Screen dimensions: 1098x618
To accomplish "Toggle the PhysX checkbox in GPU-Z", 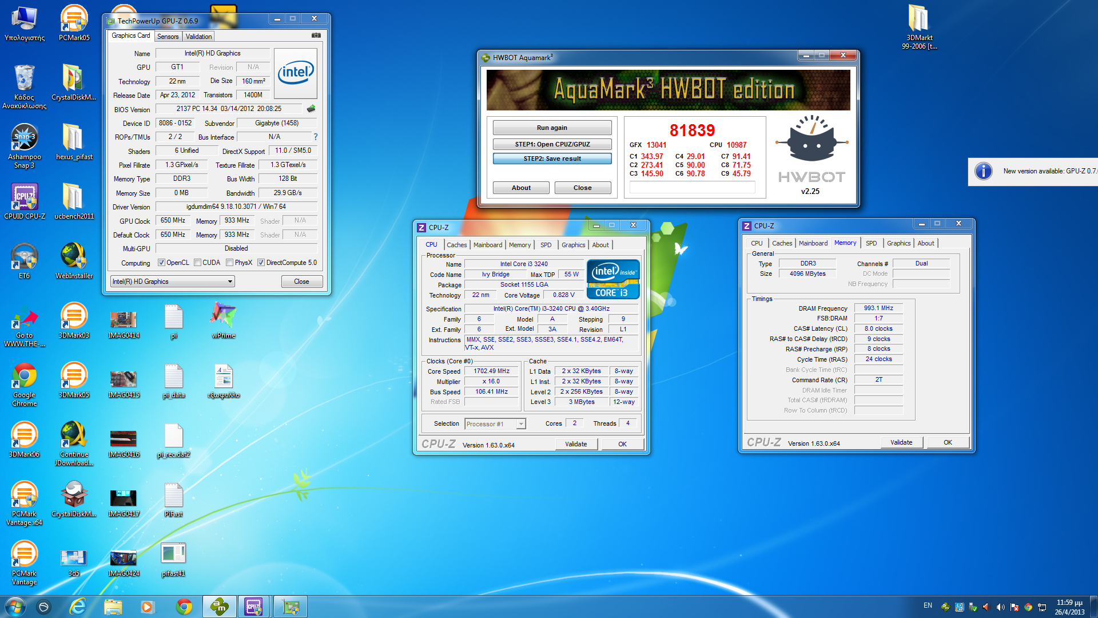I will (229, 263).
